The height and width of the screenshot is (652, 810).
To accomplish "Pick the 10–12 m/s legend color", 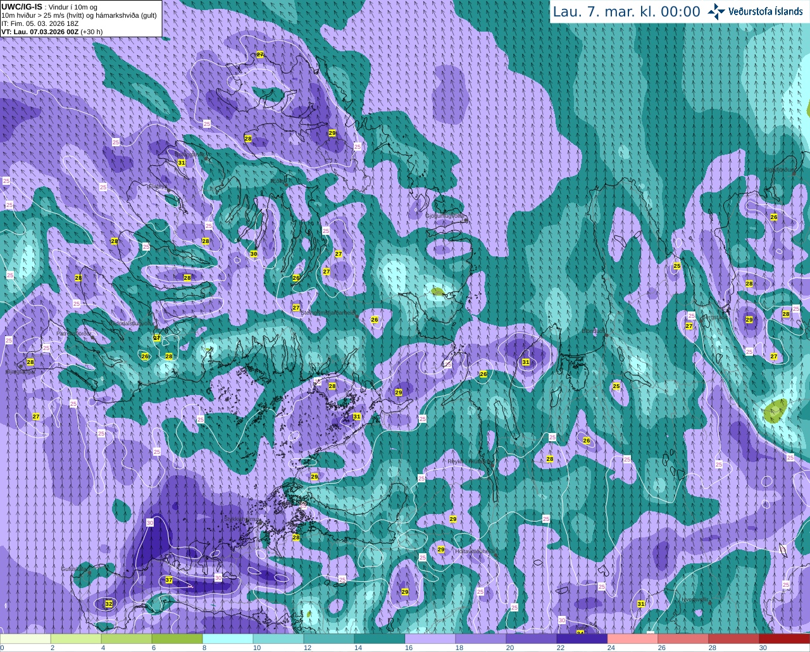I will tap(278, 639).
